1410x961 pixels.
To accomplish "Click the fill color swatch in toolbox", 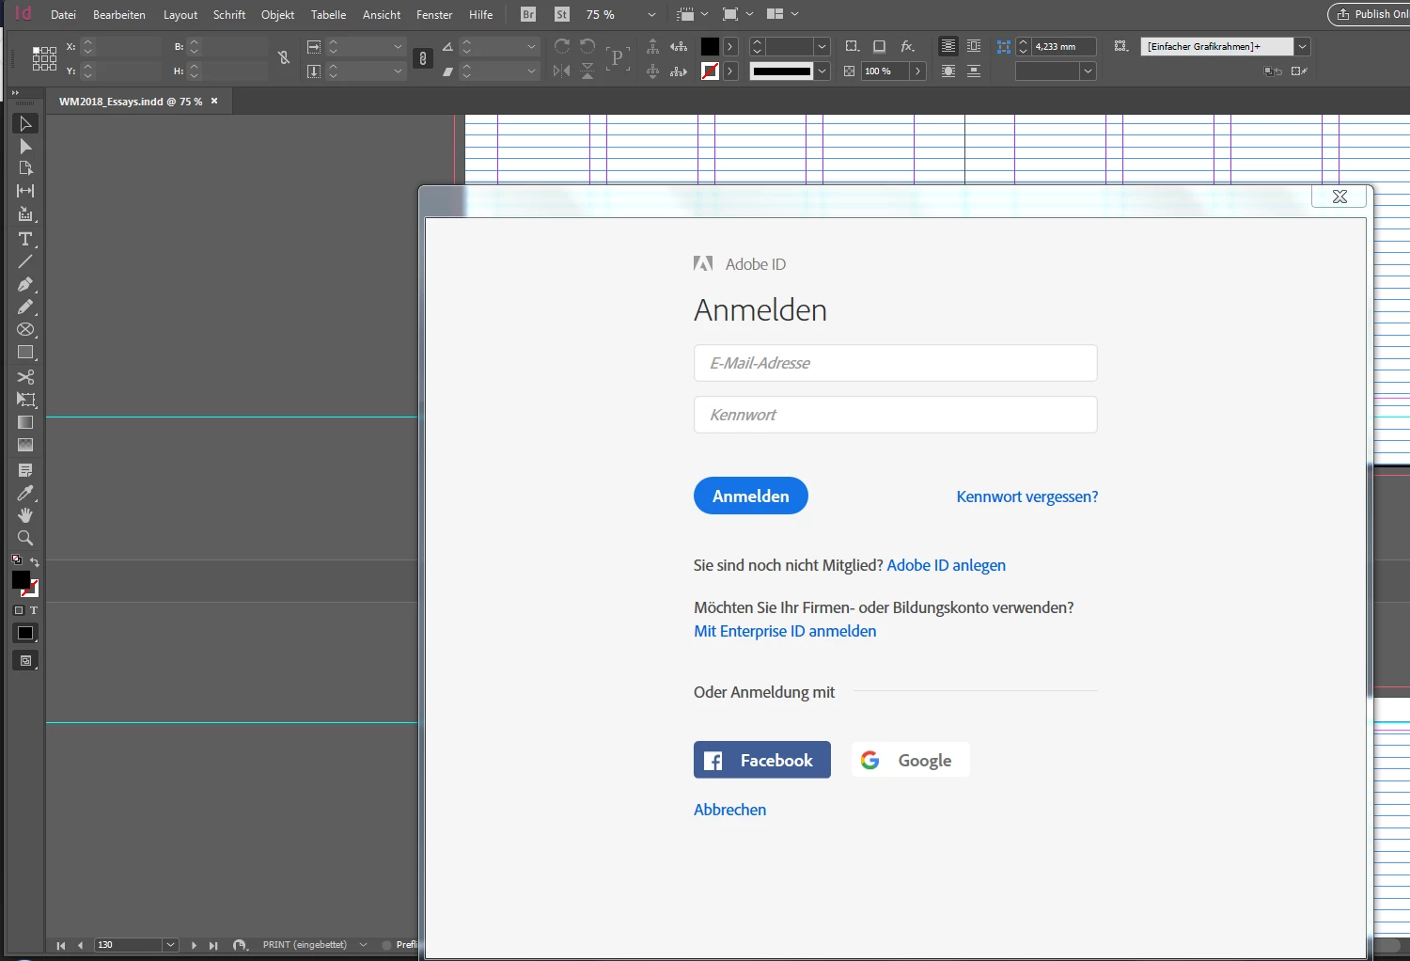I will [x=21, y=579].
